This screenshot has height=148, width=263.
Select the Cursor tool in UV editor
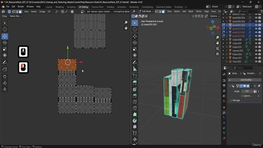coord(5,29)
